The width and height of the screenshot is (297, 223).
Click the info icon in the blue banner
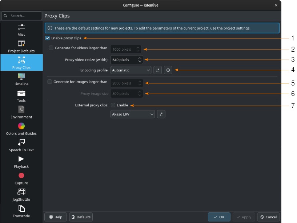[x=50, y=28]
